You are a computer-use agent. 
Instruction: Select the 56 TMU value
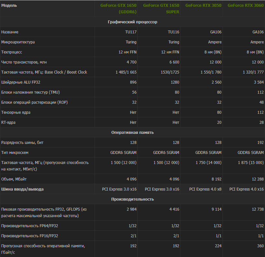134,92
